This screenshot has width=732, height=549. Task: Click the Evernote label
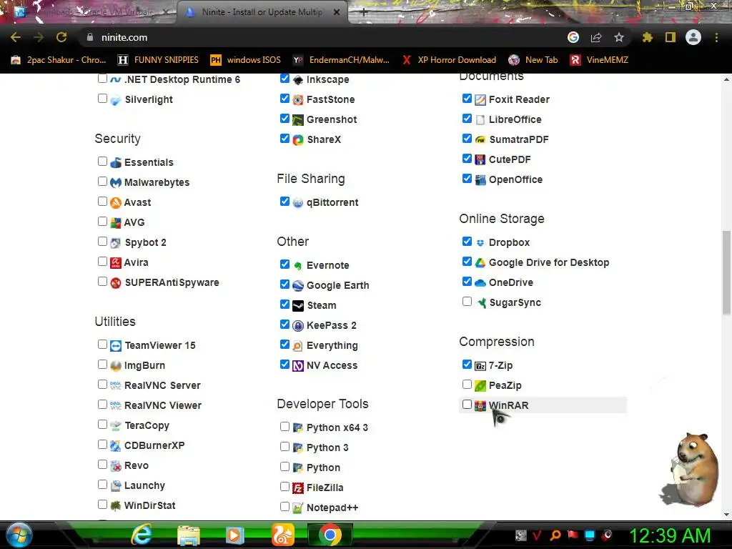click(x=327, y=266)
